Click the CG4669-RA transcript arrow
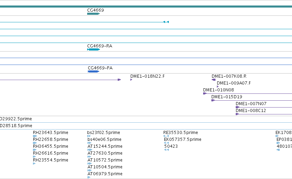The image size is (292, 179). (x=93, y=49)
